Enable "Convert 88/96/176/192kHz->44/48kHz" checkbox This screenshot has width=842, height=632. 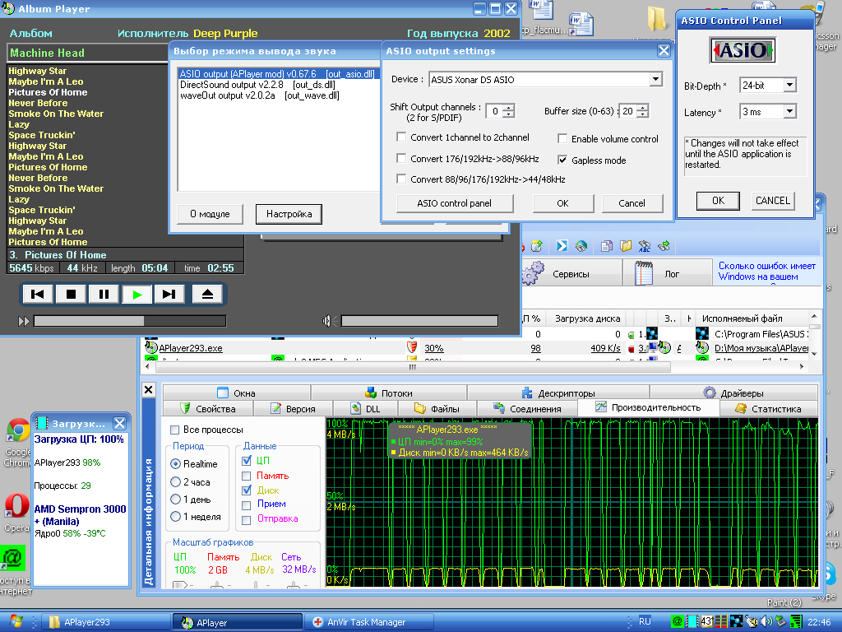pos(401,179)
